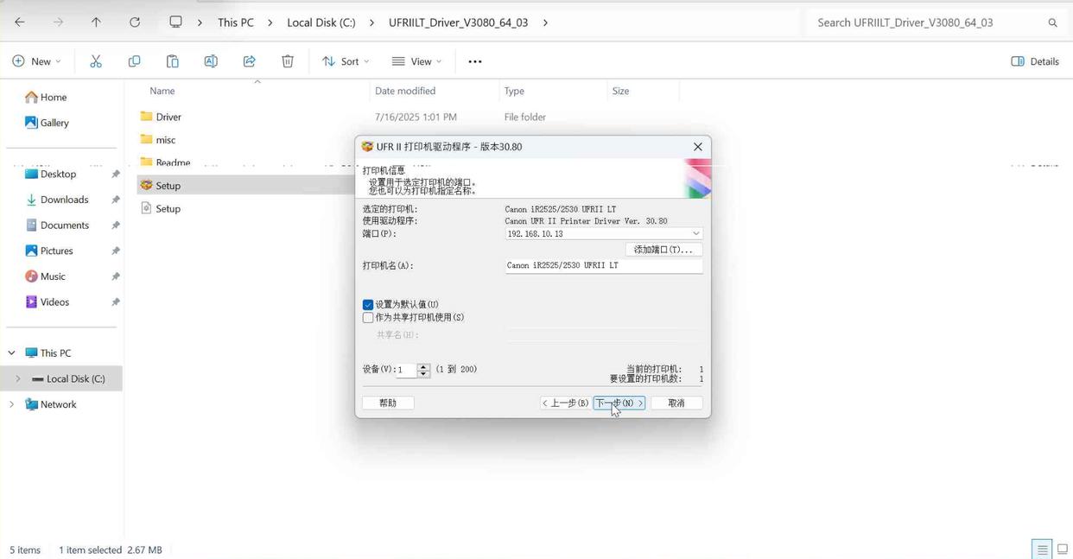
Task: Open the See more ellipsis toolbar icon
Action: (473, 60)
